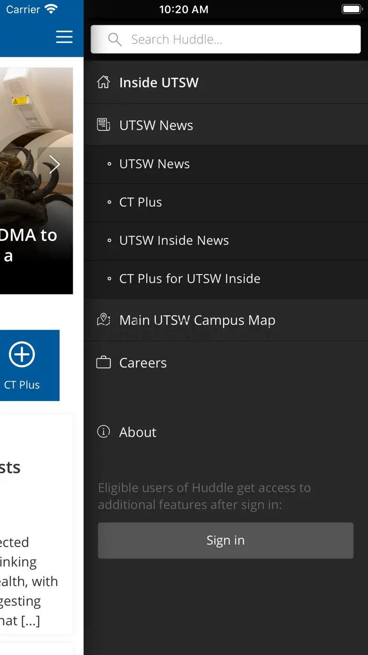Tap the blue CT Plus tile
This screenshot has height=655, width=368.
coord(29,365)
